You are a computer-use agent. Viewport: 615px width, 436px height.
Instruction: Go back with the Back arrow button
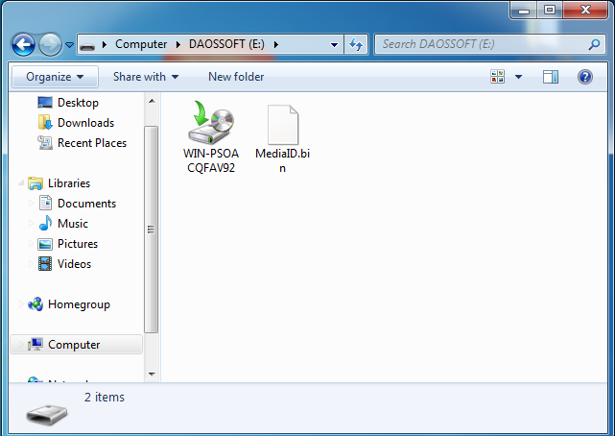tap(23, 44)
